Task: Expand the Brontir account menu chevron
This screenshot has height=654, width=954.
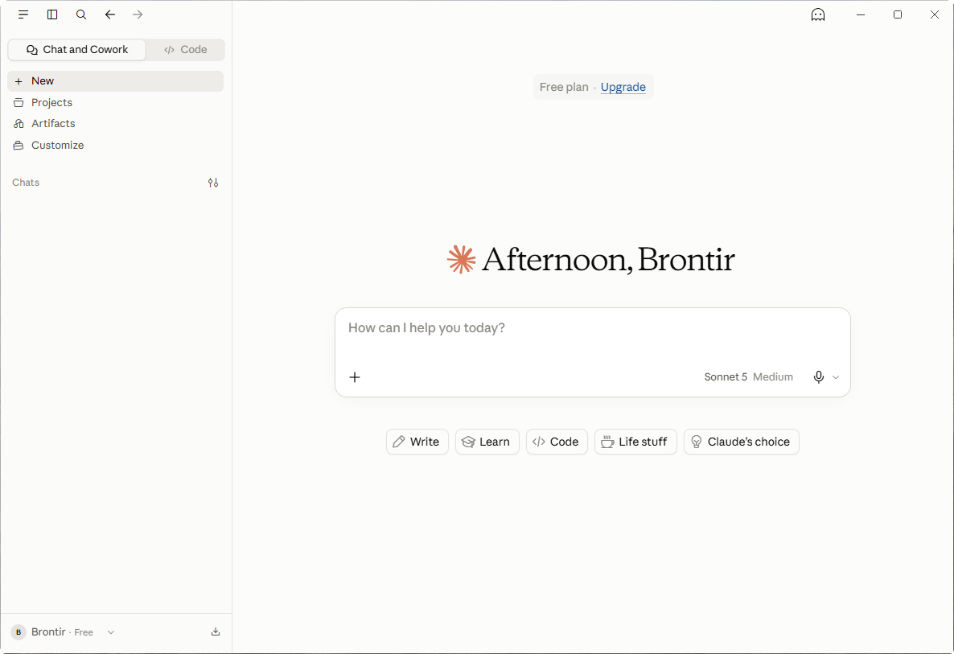Action: [111, 633]
